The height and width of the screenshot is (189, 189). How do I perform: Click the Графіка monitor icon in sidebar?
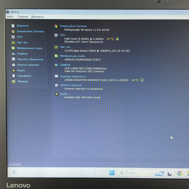pyautogui.click(x=13, y=54)
